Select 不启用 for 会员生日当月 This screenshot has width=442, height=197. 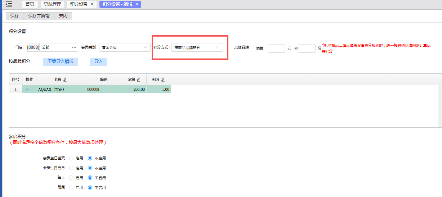(x=90, y=168)
